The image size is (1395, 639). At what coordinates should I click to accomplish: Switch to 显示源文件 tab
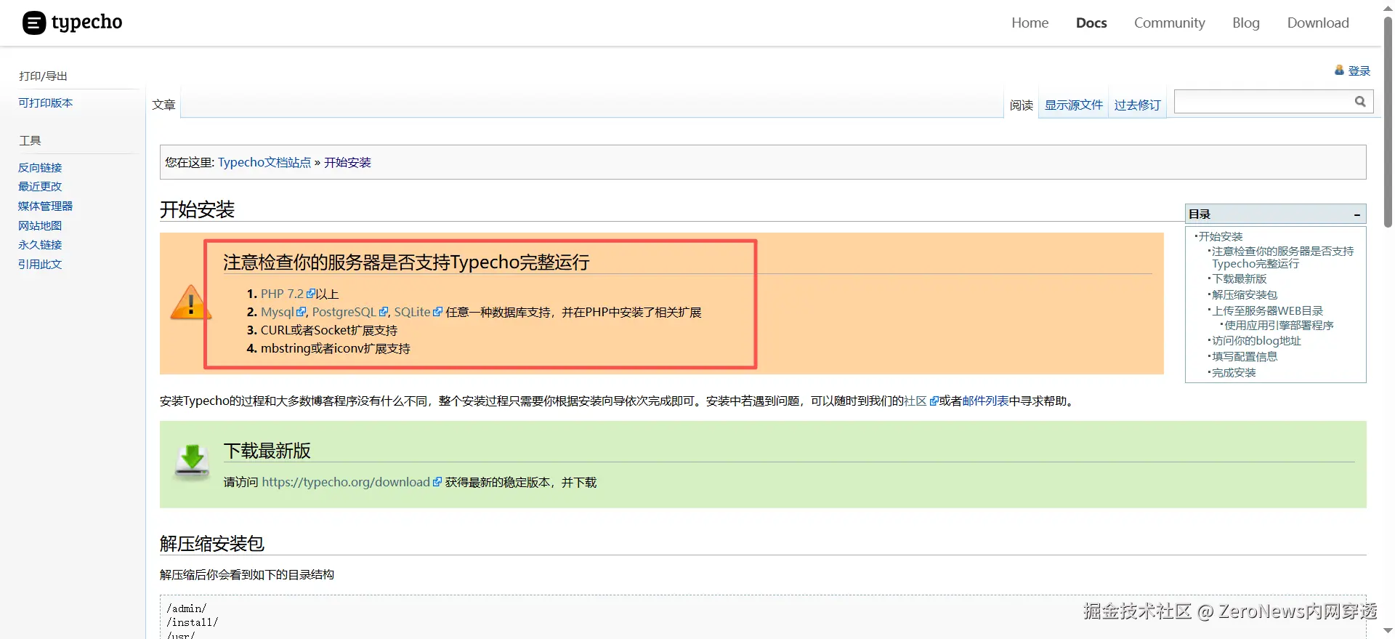click(1074, 105)
